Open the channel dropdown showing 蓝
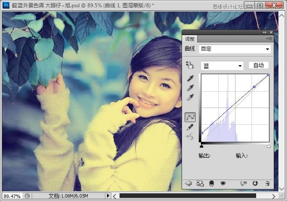 pos(222,66)
